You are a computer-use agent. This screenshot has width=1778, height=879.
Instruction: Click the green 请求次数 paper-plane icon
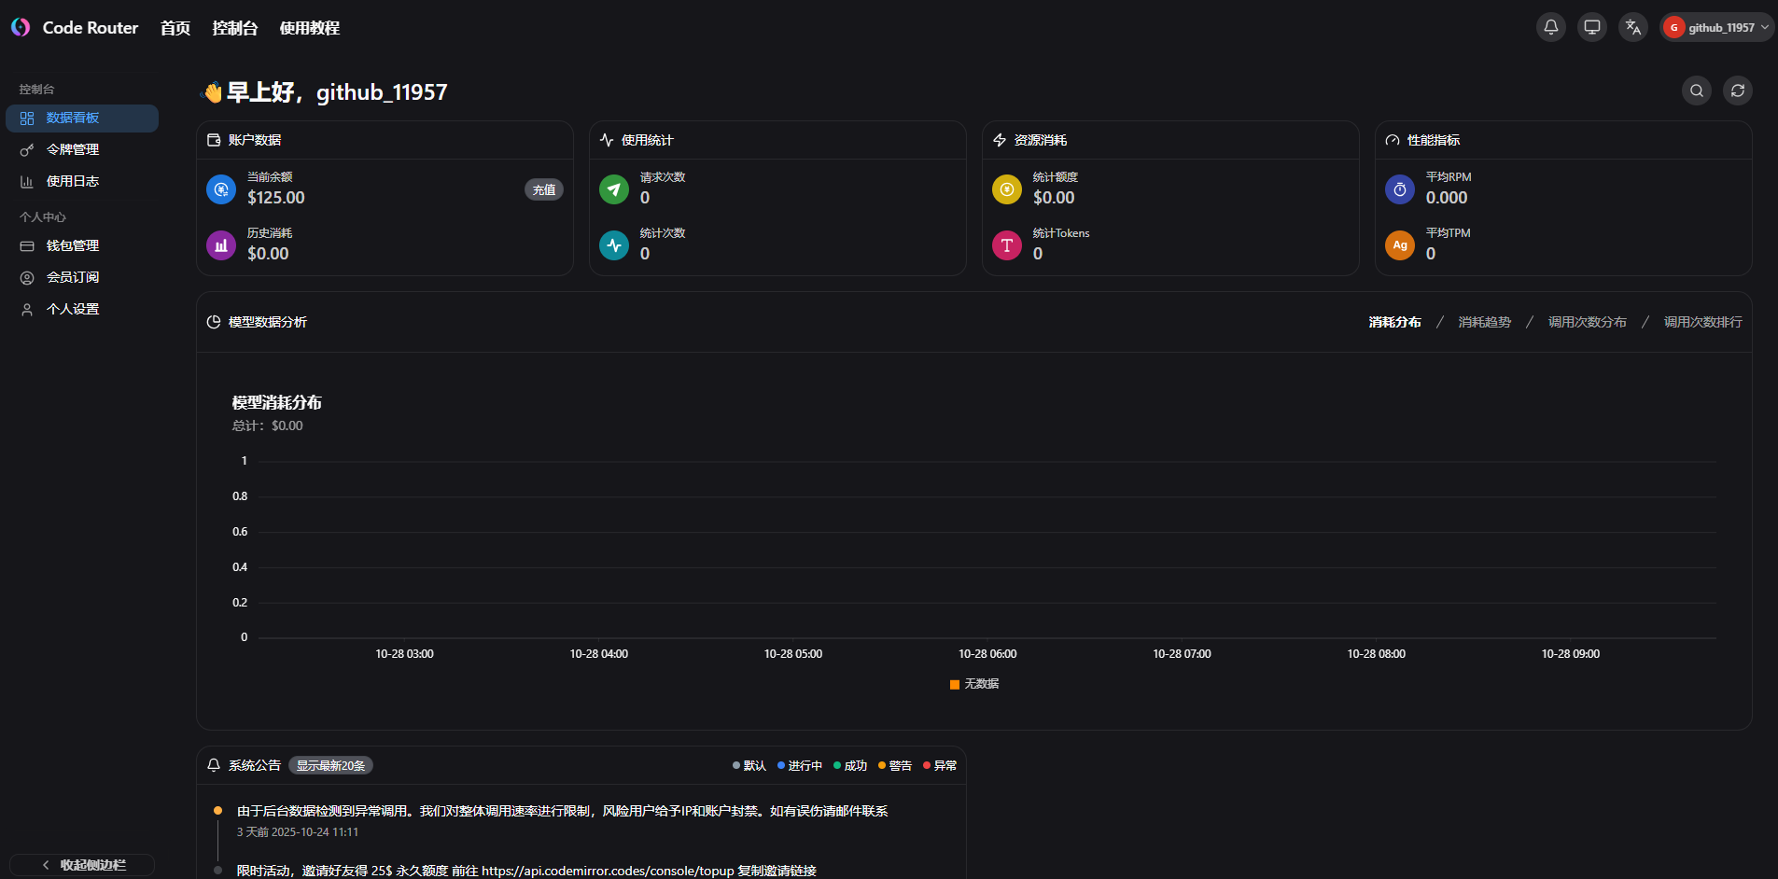[x=614, y=189]
